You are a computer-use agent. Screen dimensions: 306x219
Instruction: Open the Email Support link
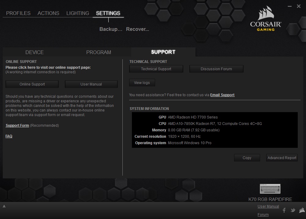pos(222,95)
